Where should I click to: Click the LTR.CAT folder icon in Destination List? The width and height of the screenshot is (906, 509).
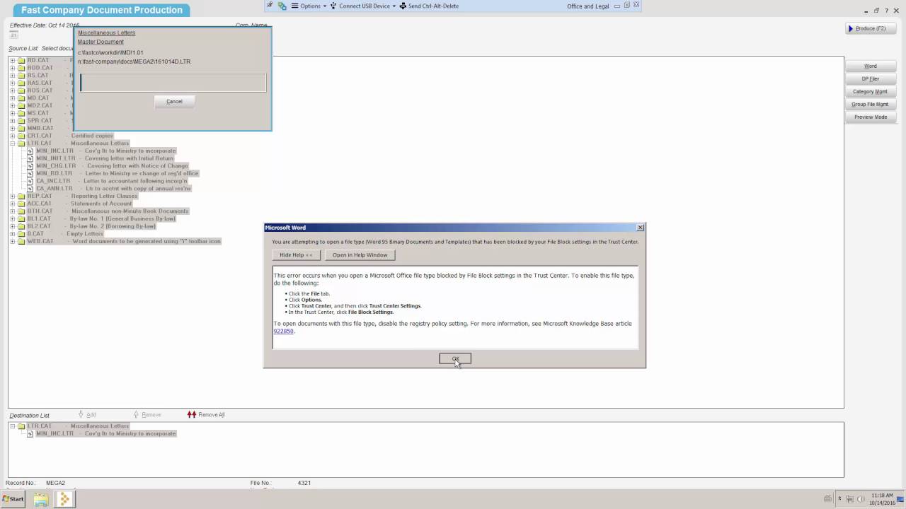tap(21, 426)
